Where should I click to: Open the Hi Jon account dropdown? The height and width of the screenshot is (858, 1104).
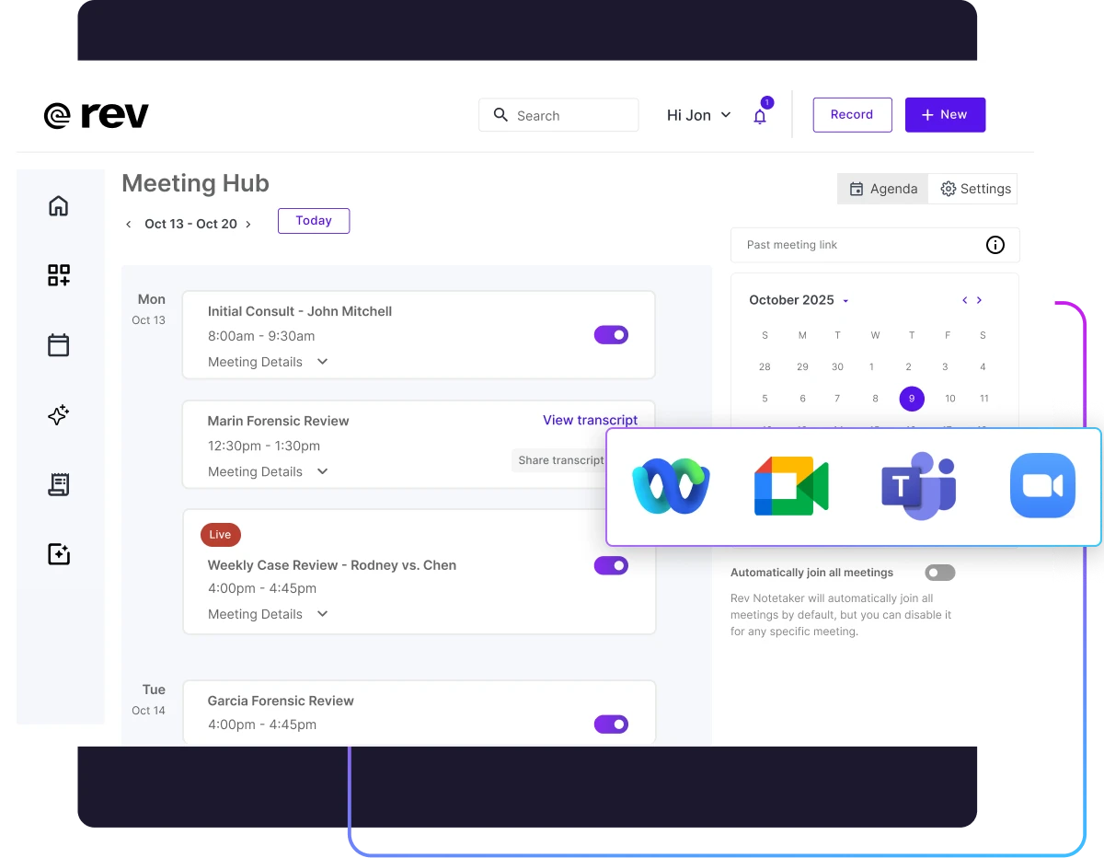tap(699, 115)
